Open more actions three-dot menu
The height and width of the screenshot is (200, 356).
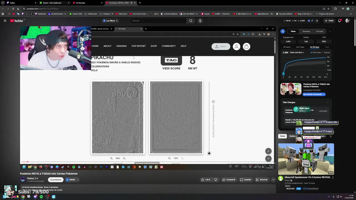[273, 180]
